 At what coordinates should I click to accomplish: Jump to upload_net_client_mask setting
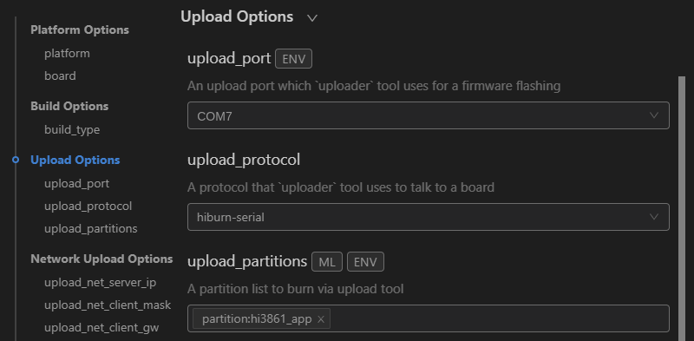point(108,305)
